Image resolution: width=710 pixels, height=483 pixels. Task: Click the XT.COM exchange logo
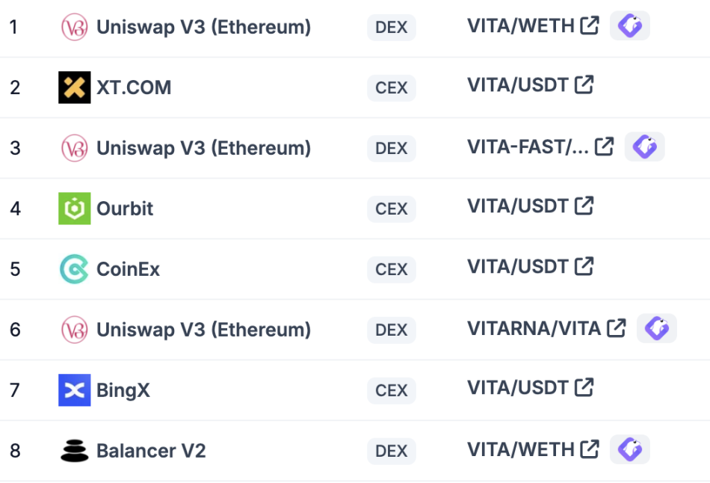pyautogui.click(x=74, y=87)
